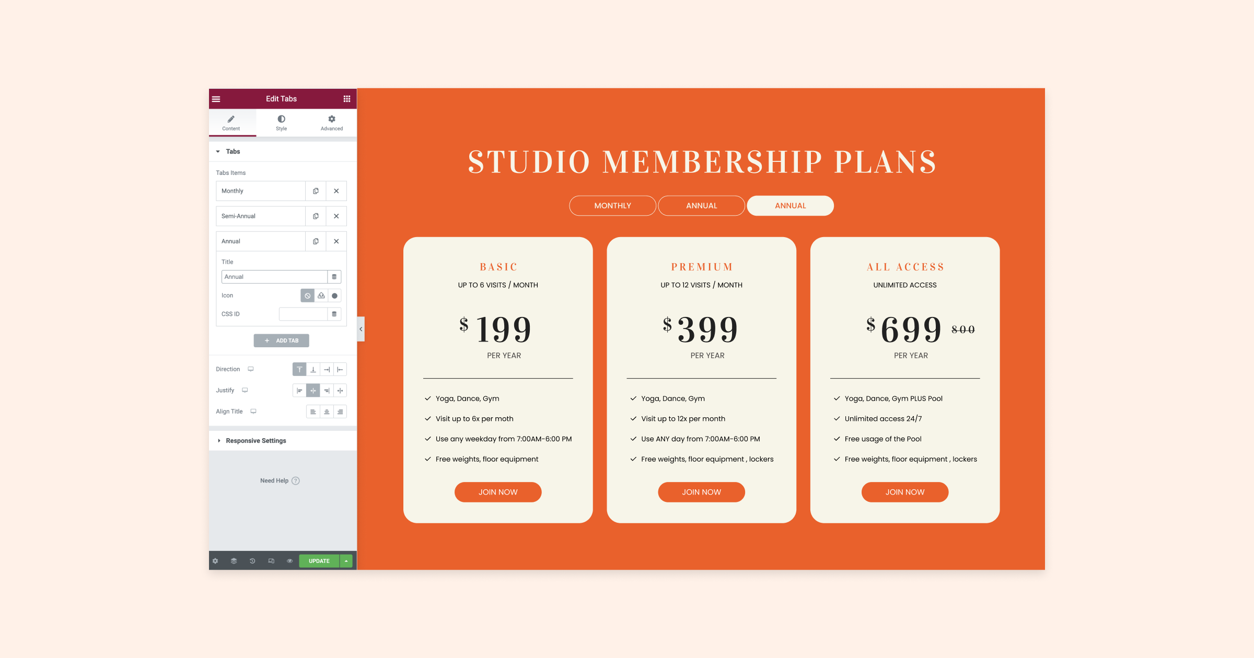This screenshot has width=1254, height=658.
Task: Click the Content tab in Edit Tabs
Action: 230,123
